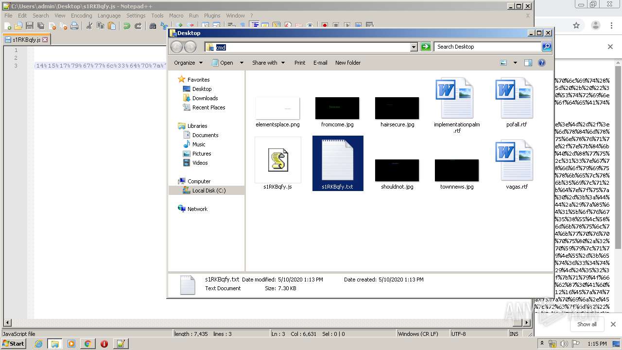
Task: Click Redo arrow in Notepad++ toolbar
Action: tap(138, 26)
